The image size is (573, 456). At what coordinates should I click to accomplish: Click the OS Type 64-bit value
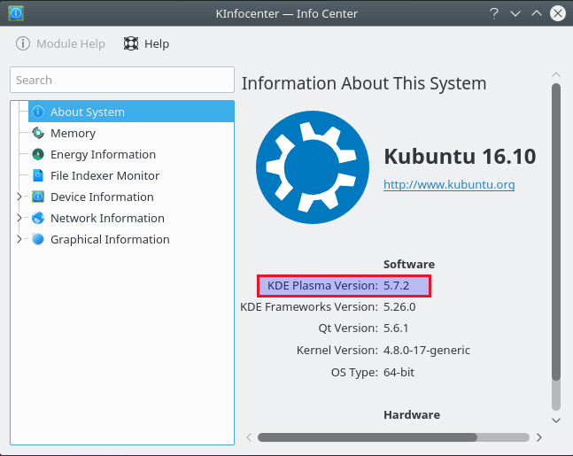[399, 373]
